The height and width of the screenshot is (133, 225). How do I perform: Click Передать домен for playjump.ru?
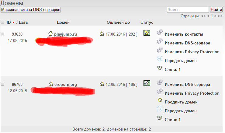[181, 61]
